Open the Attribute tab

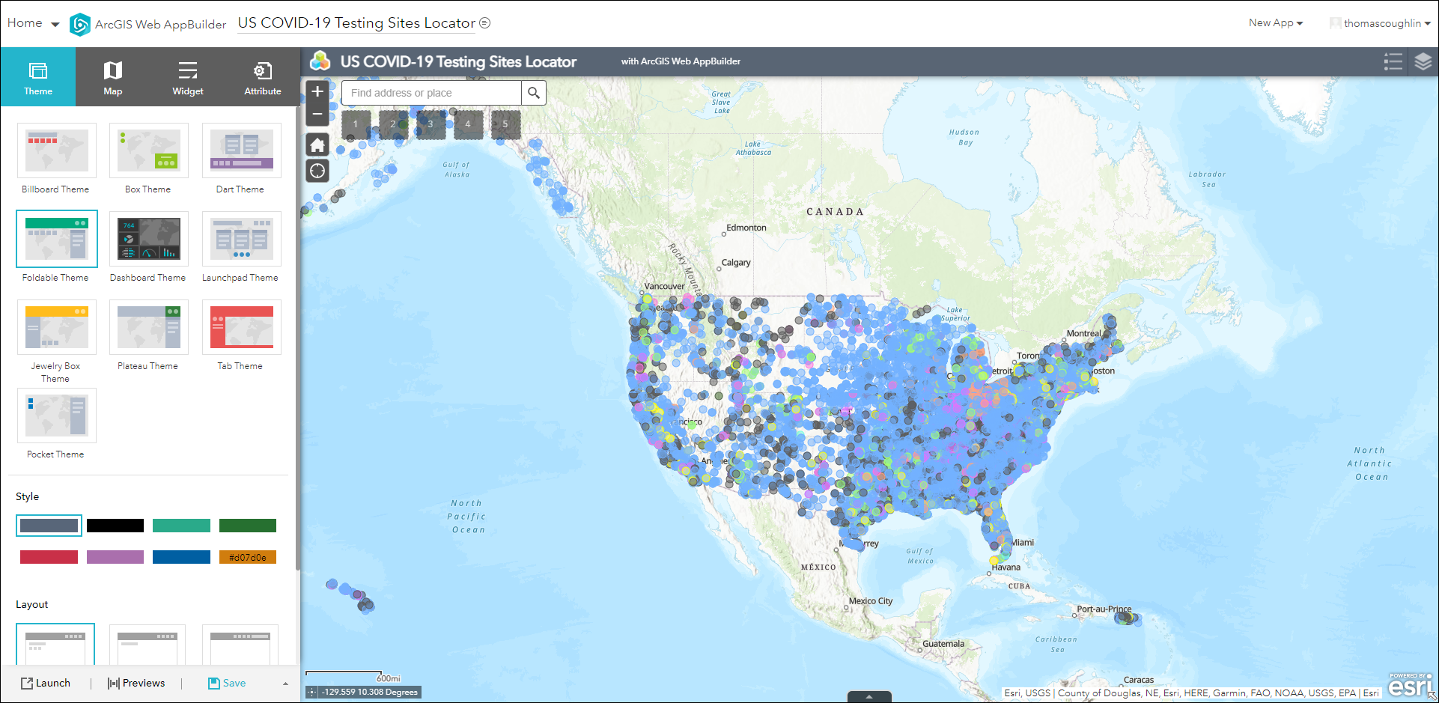262,76
